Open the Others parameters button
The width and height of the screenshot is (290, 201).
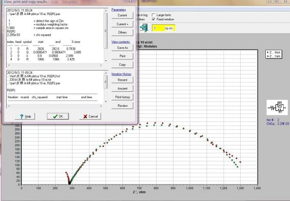point(122,33)
